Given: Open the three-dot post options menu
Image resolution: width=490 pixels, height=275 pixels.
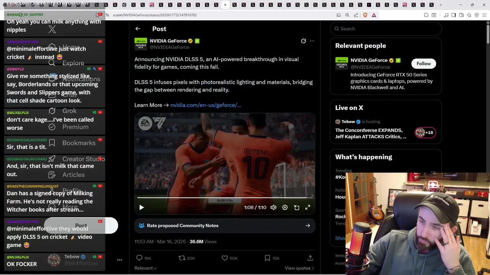Looking at the screenshot, I should pyautogui.click(x=312, y=41).
